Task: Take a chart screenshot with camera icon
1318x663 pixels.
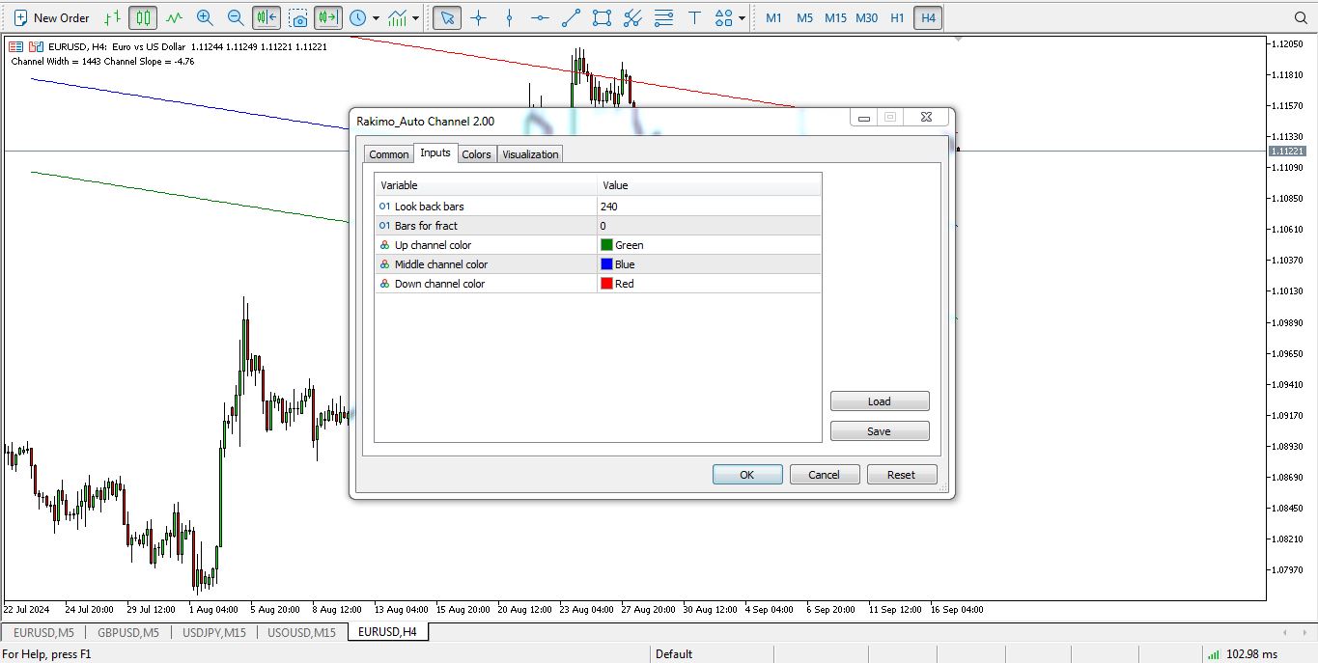Action: point(298,17)
